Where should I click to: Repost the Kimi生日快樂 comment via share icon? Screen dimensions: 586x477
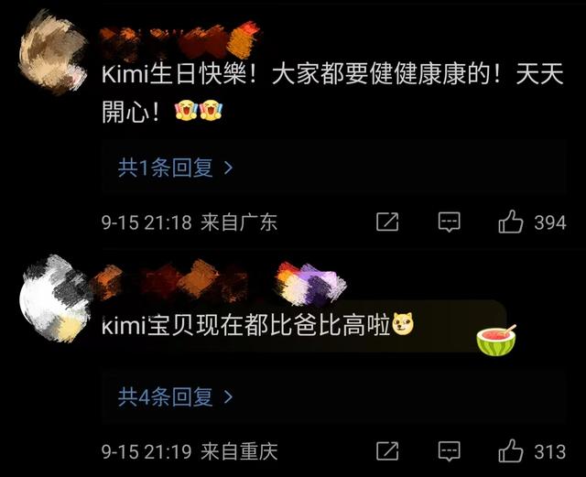click(x=387, y=222)
